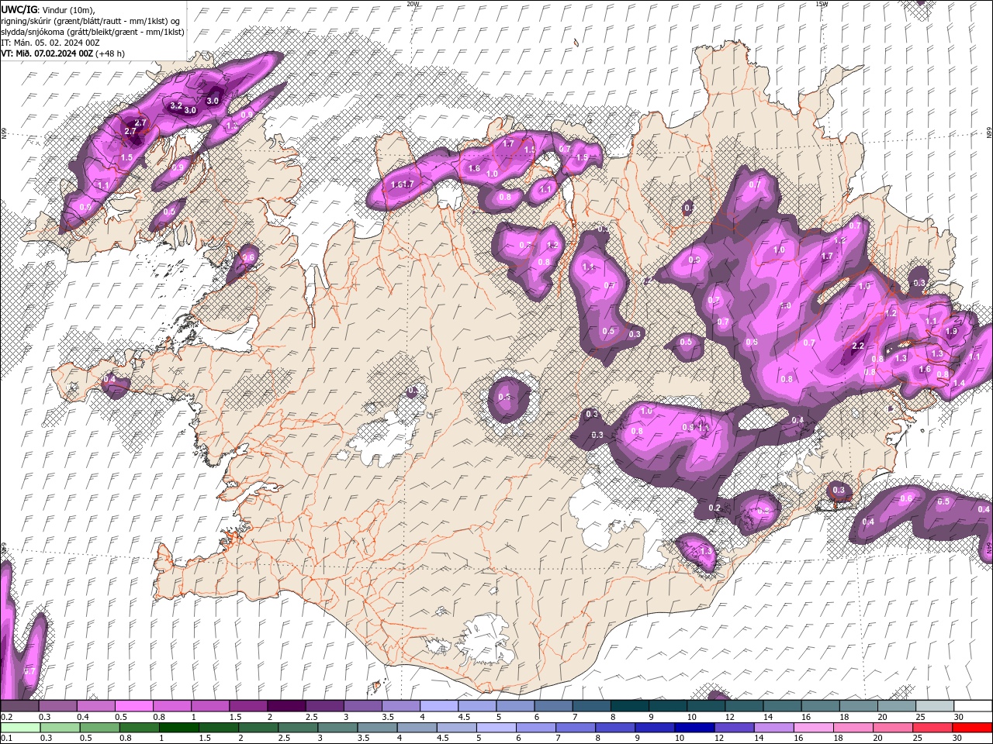Pick the white swatch after 30 in snow legend
The height and width of the screenshot is (744, 993).
(973, 705)
